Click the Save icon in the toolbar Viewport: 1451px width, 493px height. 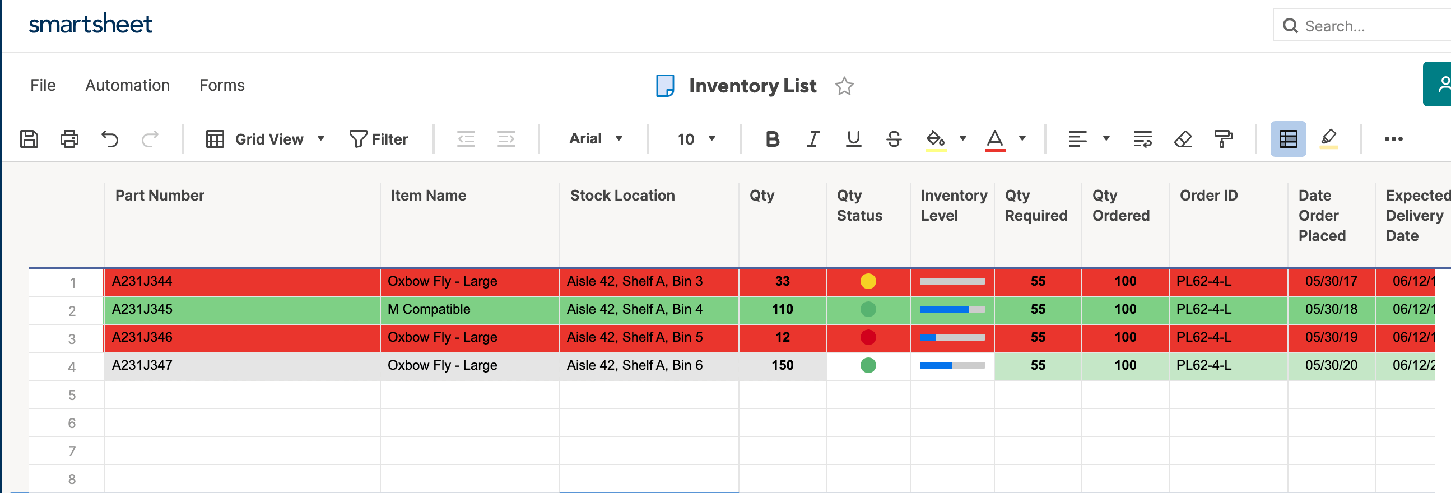tap(29, 138)
